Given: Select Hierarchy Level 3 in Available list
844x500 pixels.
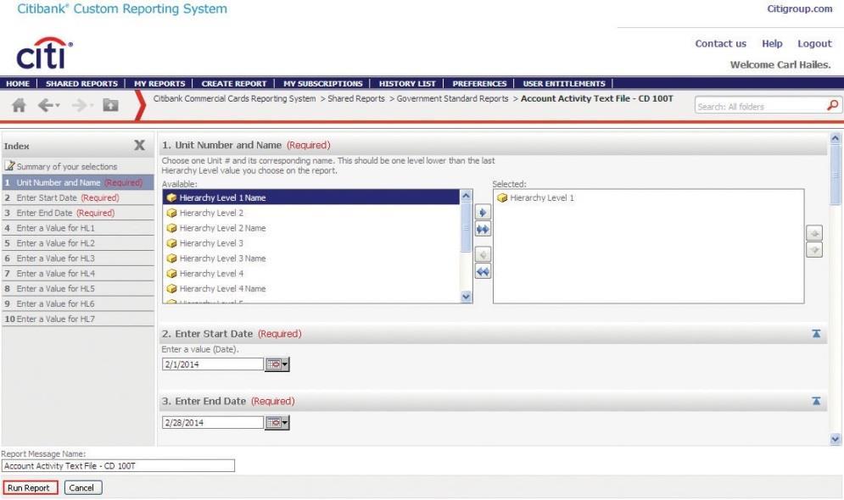Looking at the screenshot, I should pos(311,243).
